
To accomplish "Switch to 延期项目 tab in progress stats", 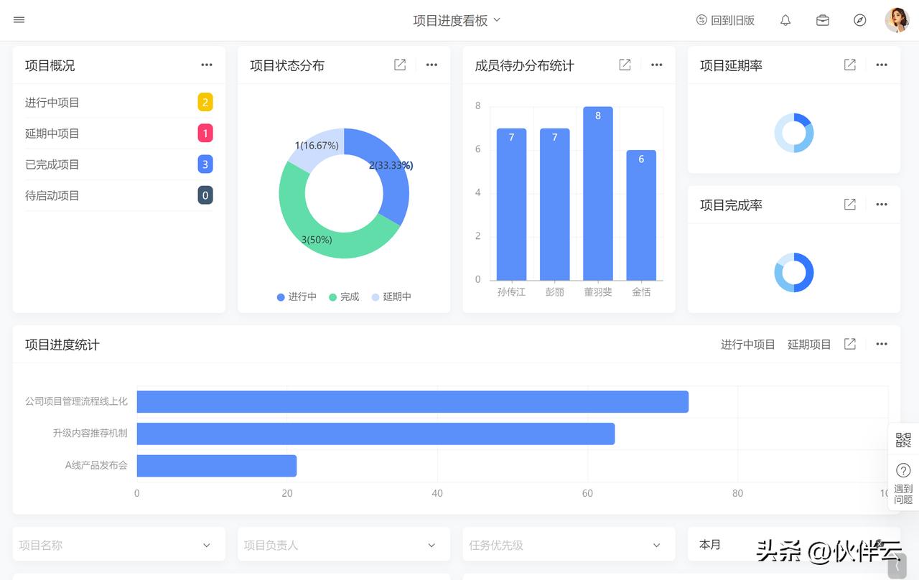I will coord(809,345).
